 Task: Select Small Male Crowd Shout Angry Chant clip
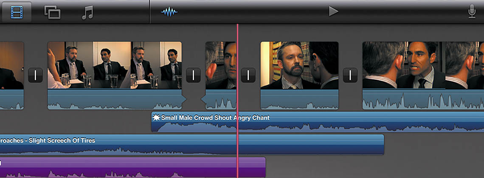(x=318, y=122)
